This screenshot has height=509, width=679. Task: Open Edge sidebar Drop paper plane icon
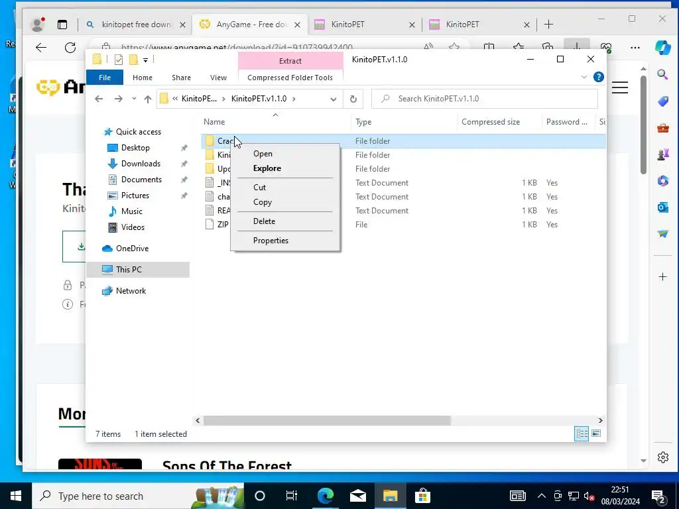[662, 234]
